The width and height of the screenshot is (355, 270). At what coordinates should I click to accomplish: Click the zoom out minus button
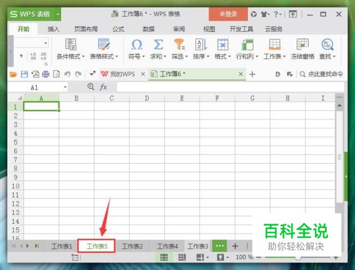click(x=258, y=257)
